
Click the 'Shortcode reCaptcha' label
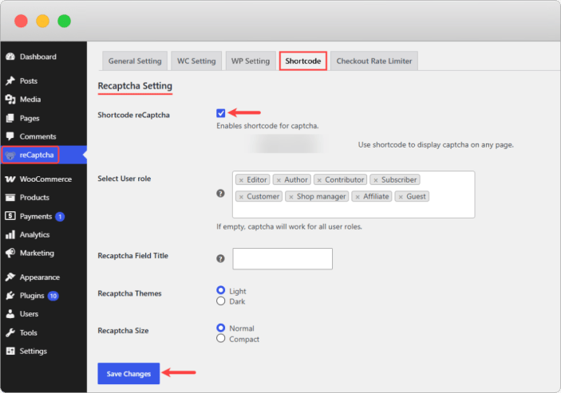point(133,115)
